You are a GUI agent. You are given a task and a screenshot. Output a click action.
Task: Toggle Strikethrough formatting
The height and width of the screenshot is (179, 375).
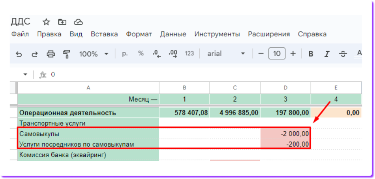coord(343,54)
